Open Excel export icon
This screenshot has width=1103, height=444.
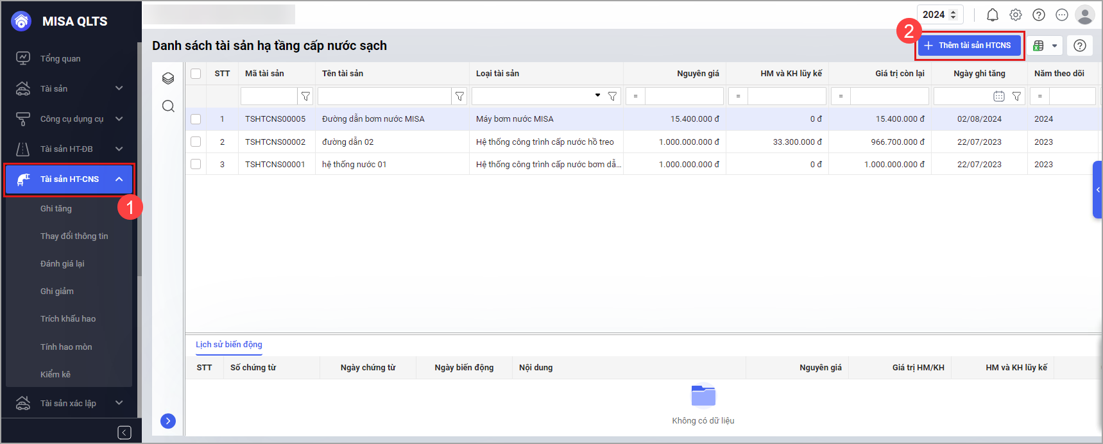1038,45
